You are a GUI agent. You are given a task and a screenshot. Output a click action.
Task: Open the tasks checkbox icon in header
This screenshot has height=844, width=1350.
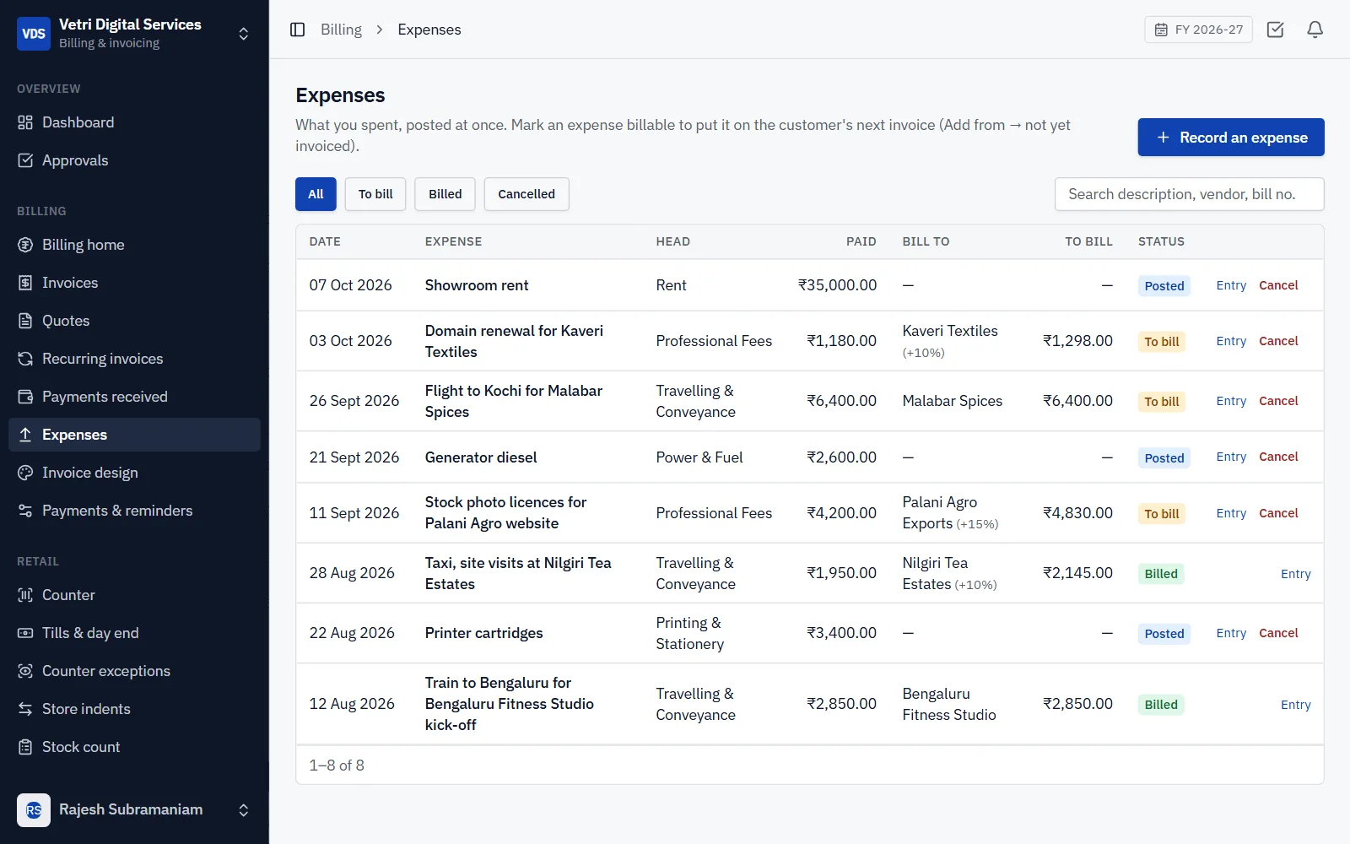coord(1276,30)
